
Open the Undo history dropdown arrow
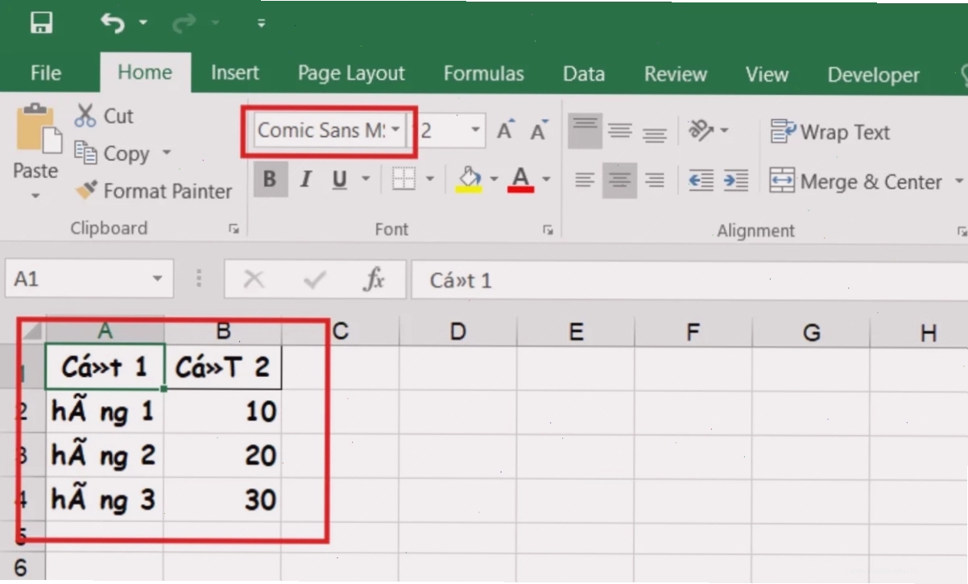(143, 23)
